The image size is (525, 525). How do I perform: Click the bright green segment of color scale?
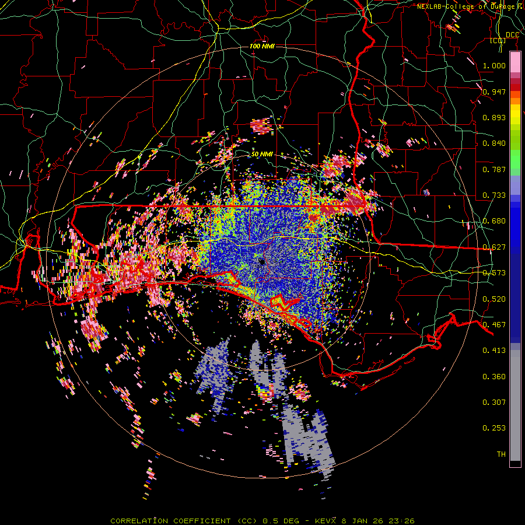515,159
